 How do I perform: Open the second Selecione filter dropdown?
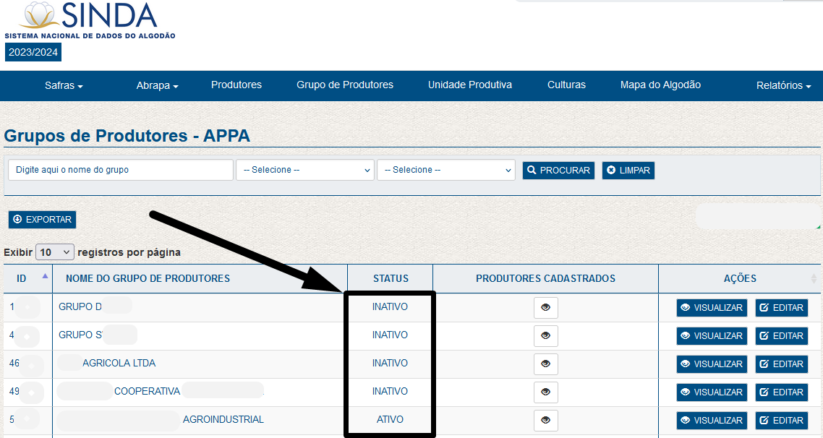[445, 170]
